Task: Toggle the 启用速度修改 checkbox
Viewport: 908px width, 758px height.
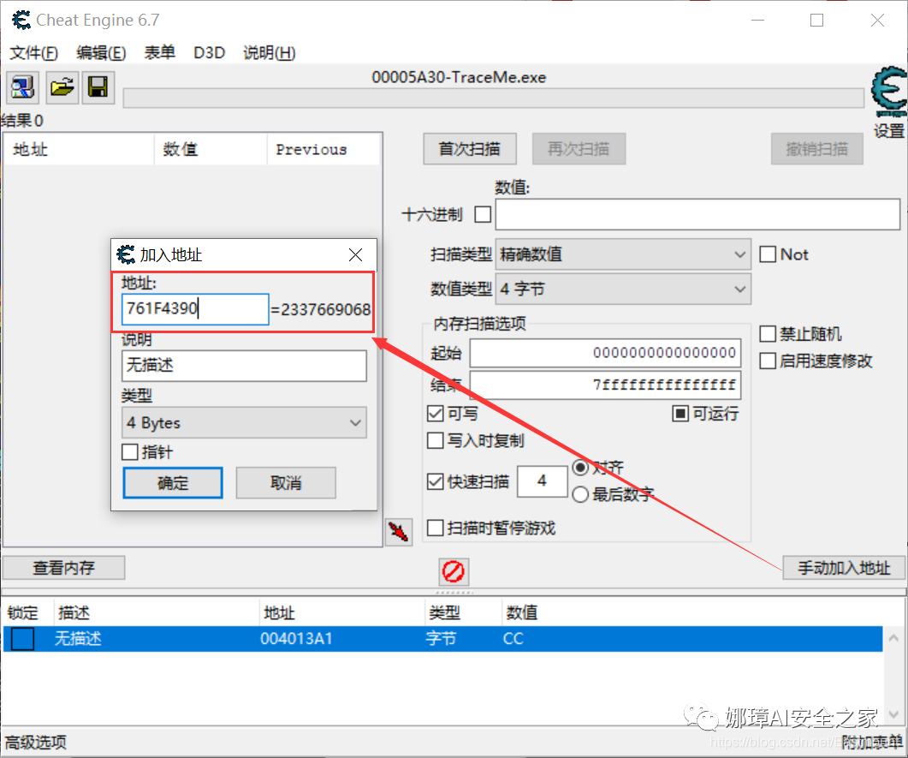Action: pyautogui.click(x=768, y=361)
